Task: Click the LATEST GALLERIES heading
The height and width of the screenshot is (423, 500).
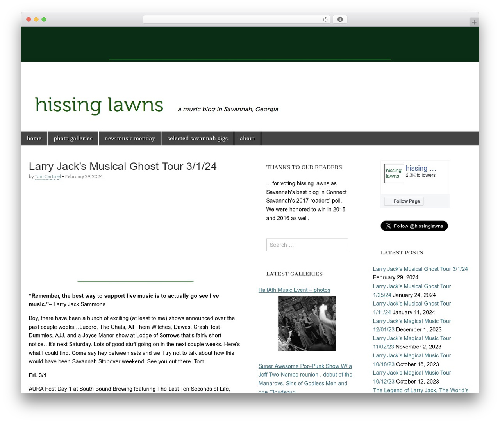Action: pyautogui.click(x=294, y=274)
